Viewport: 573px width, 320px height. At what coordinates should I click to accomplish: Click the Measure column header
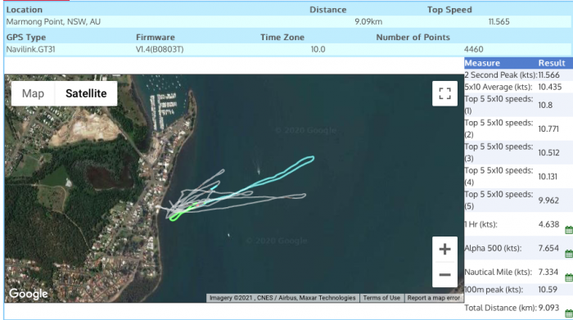482,63
